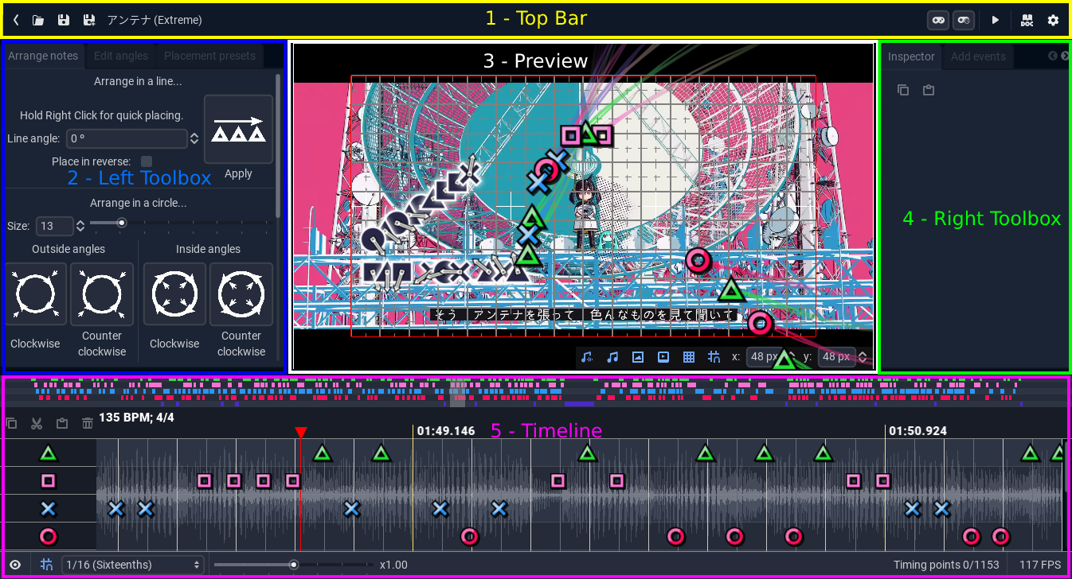Click the Inspector paste icon

(928, 90)
